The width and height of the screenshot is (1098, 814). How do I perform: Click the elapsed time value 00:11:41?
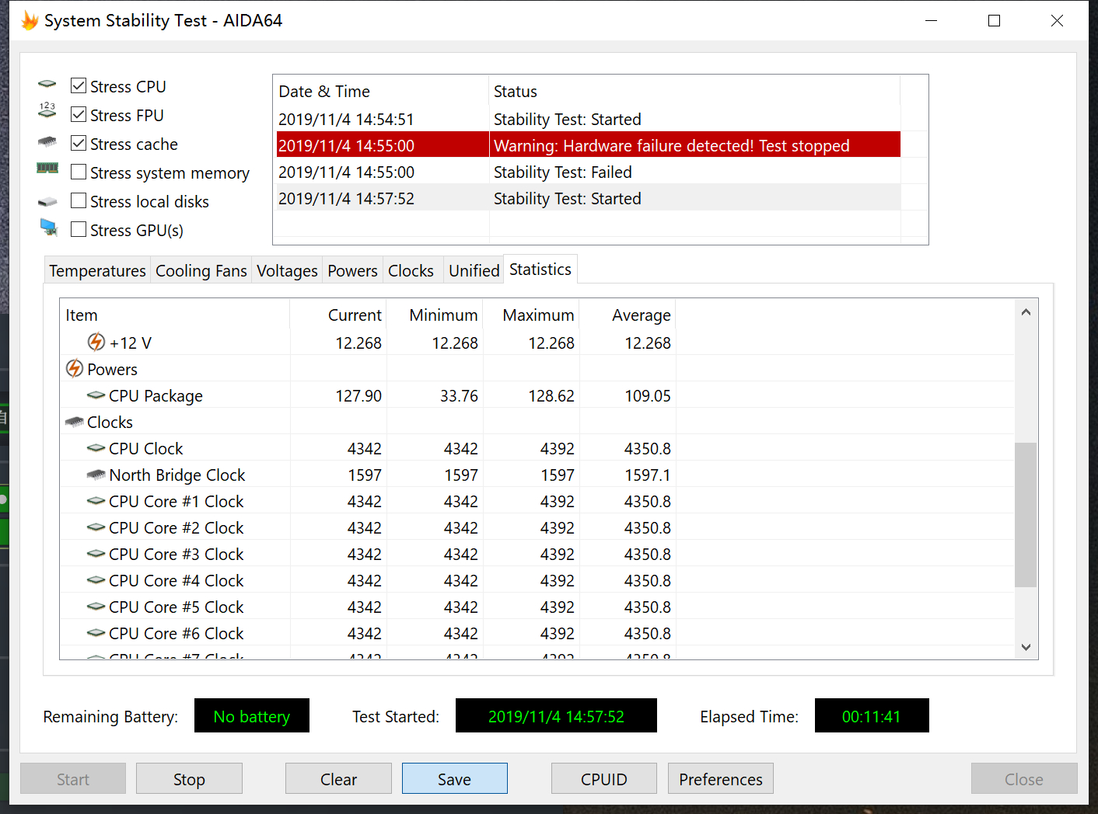872,715
